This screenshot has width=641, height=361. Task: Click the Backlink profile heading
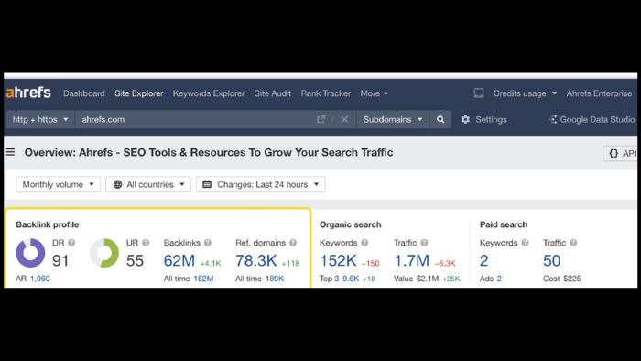(x=48, y=224)
